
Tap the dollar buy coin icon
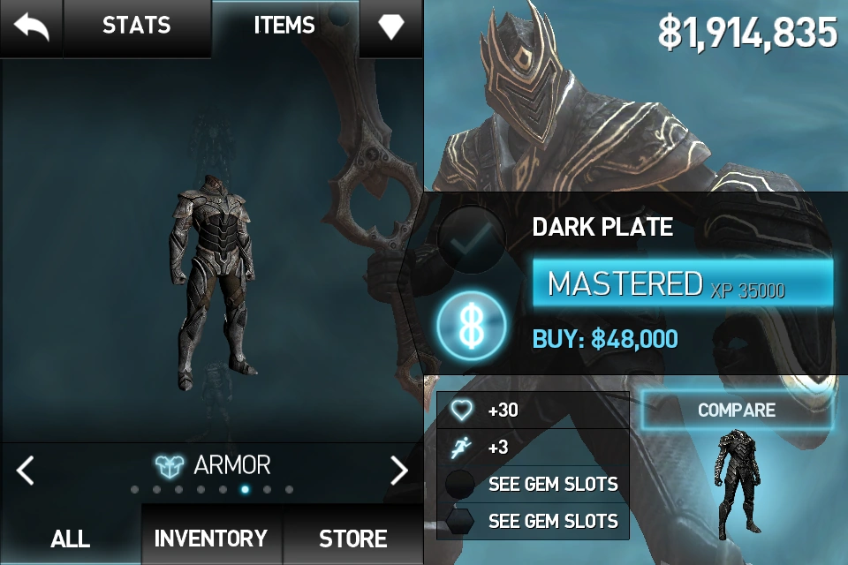[472, 327]
